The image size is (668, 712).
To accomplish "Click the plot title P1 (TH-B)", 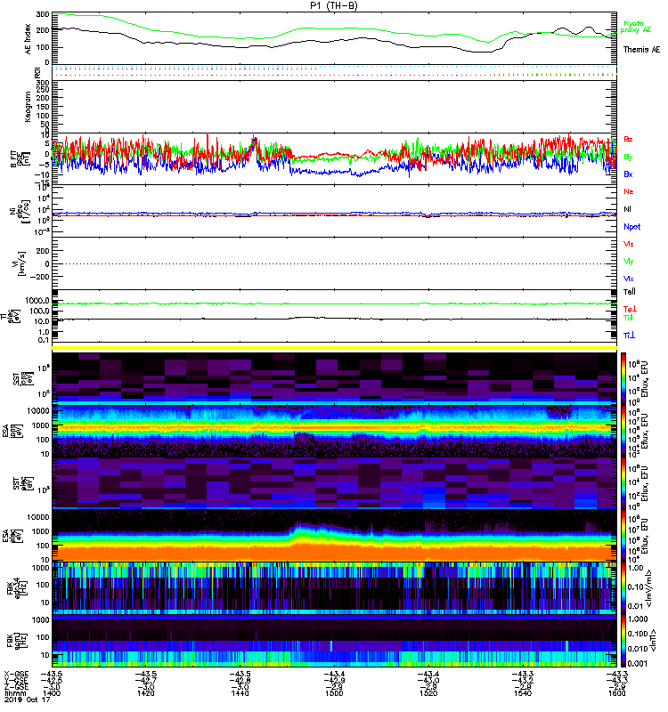I will (x=333, y=5).
